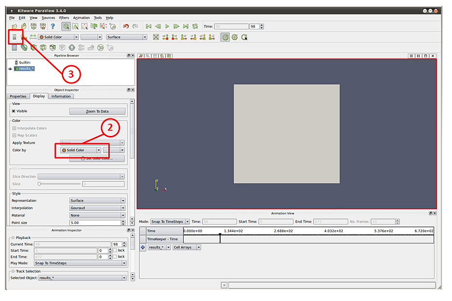Viewport: 452px width, 301px height.
Task: Open the Sources menu
Action: [x=48, y=18]
